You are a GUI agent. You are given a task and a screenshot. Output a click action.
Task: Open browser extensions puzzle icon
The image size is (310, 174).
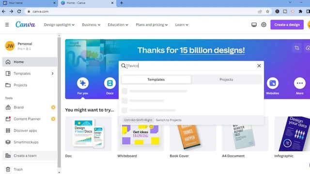click(x=300, y=12)
